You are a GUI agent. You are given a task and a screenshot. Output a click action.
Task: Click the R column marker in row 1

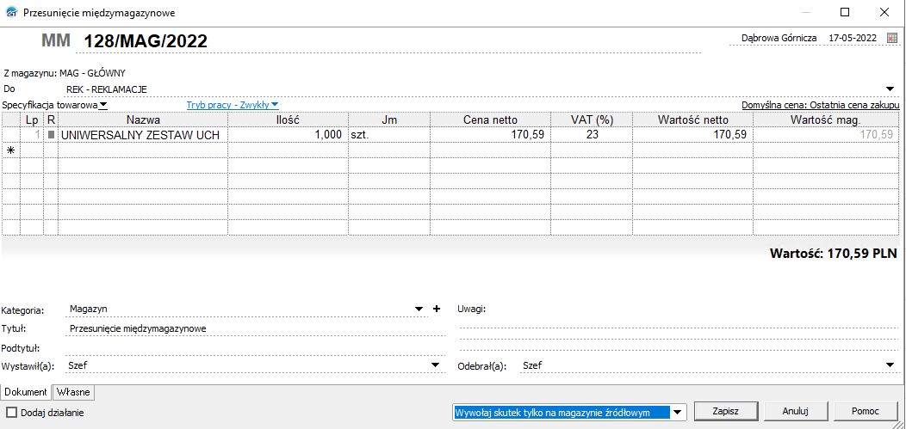pos(51,135)
